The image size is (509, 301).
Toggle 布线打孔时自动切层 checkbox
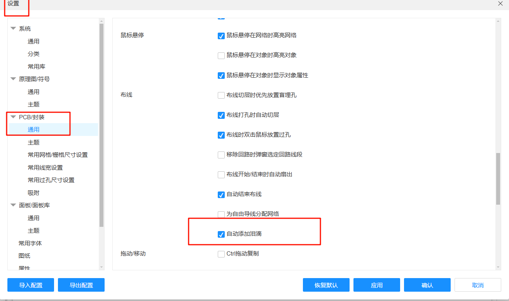coord(221,115)
